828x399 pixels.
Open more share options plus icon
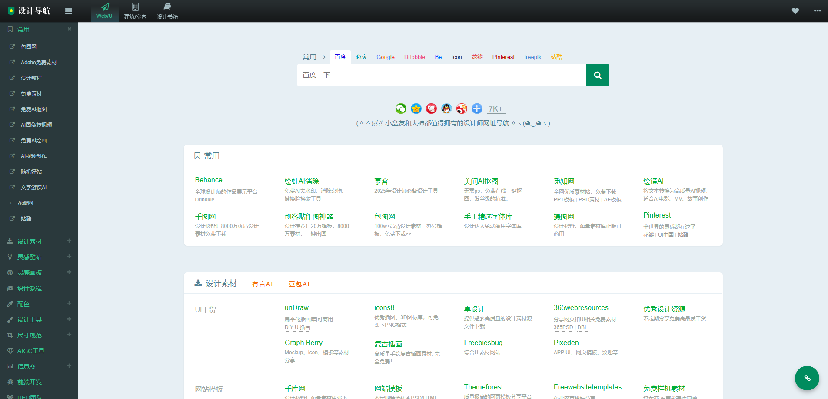(x=477, y=109)
